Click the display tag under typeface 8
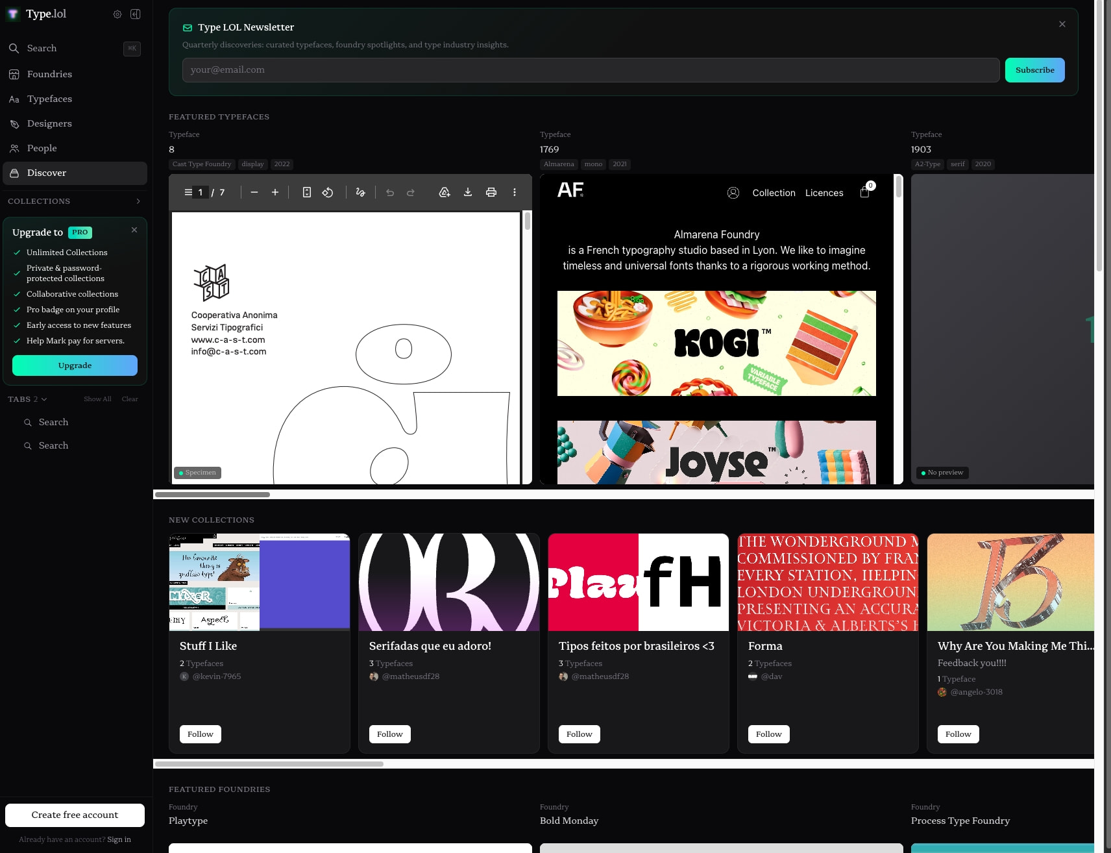This screenshot has width=1111, height=853. tap(252, 164)
